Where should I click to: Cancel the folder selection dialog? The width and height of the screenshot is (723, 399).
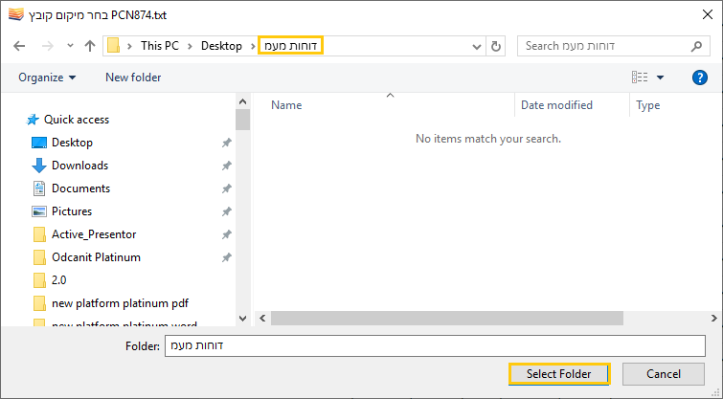pyautogui.click(x=663, y=373)
